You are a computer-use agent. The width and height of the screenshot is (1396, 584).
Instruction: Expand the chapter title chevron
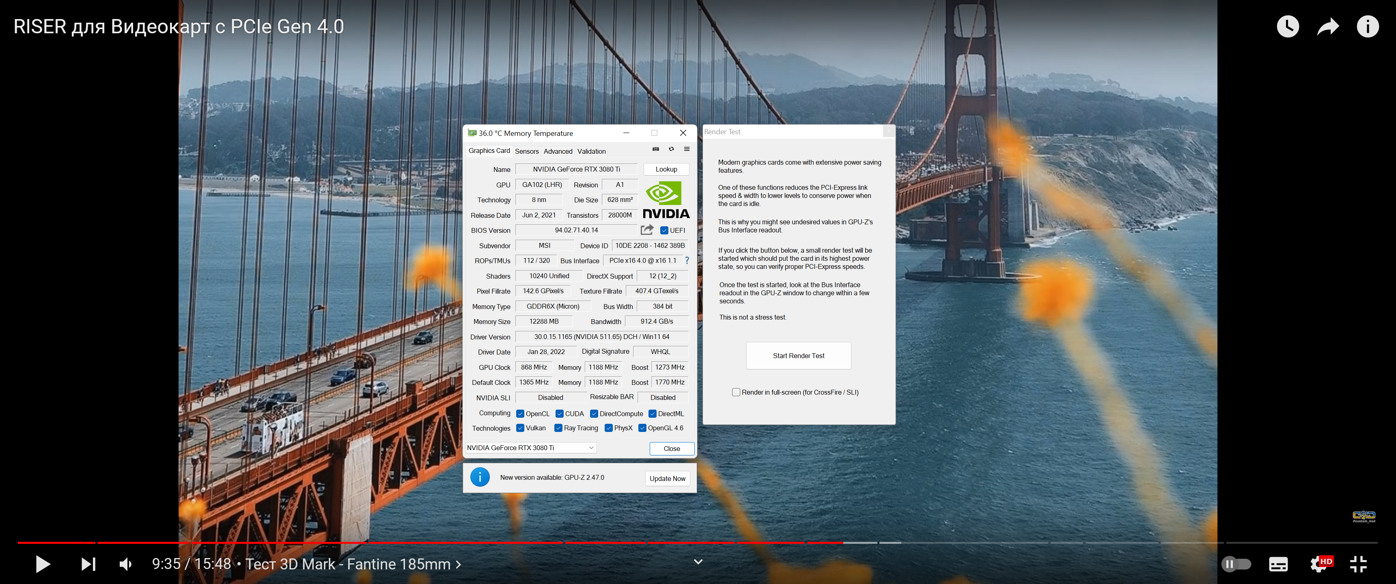pyautogui.click(x=459, y=564)
